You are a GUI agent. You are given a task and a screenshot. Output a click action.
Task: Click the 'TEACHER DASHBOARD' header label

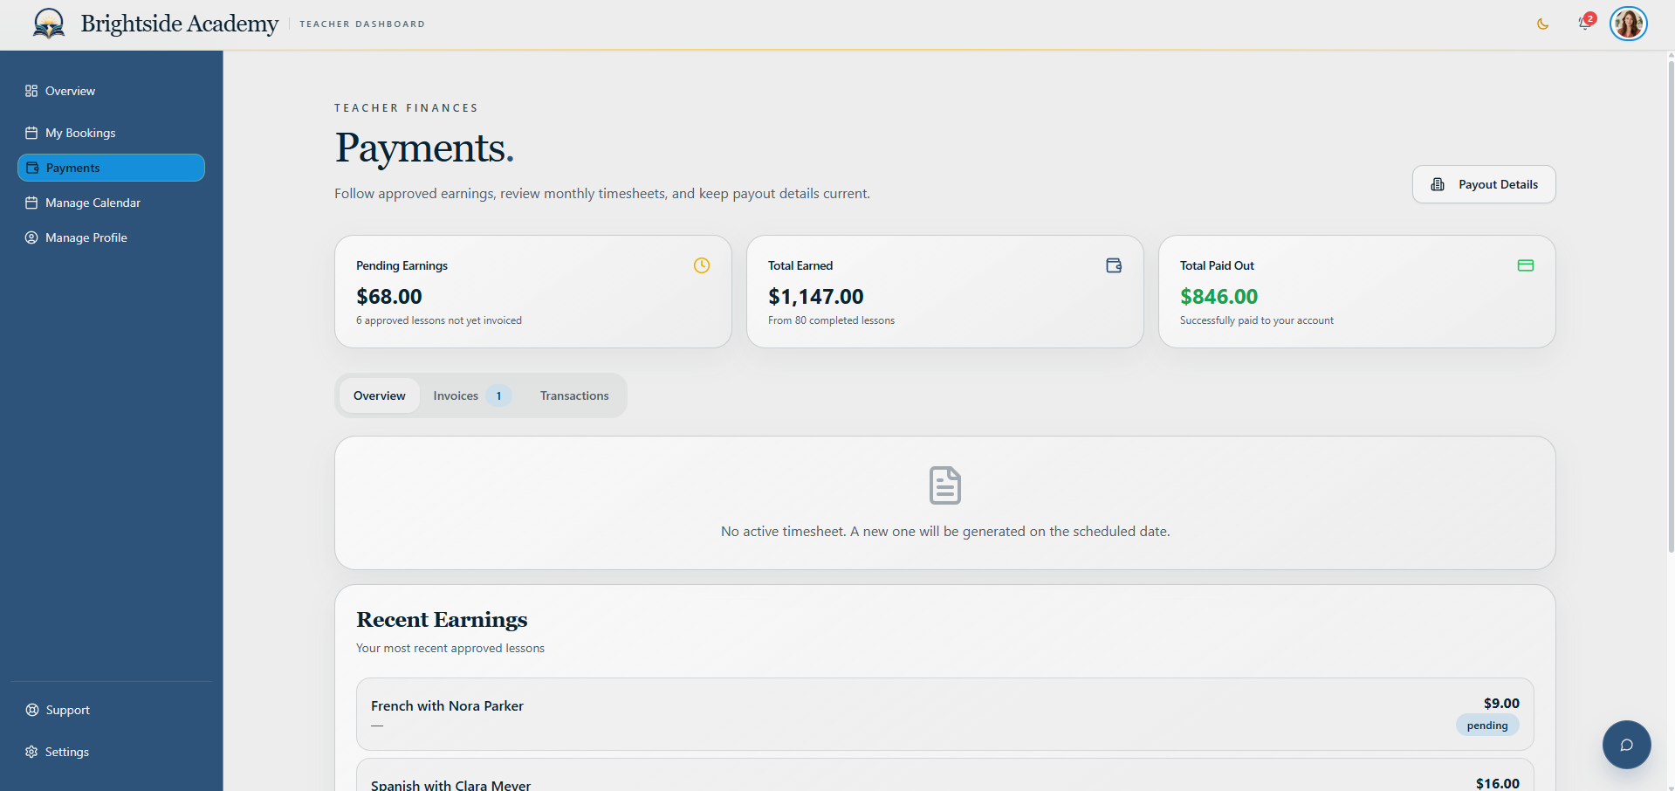click(x=362, y=24)
